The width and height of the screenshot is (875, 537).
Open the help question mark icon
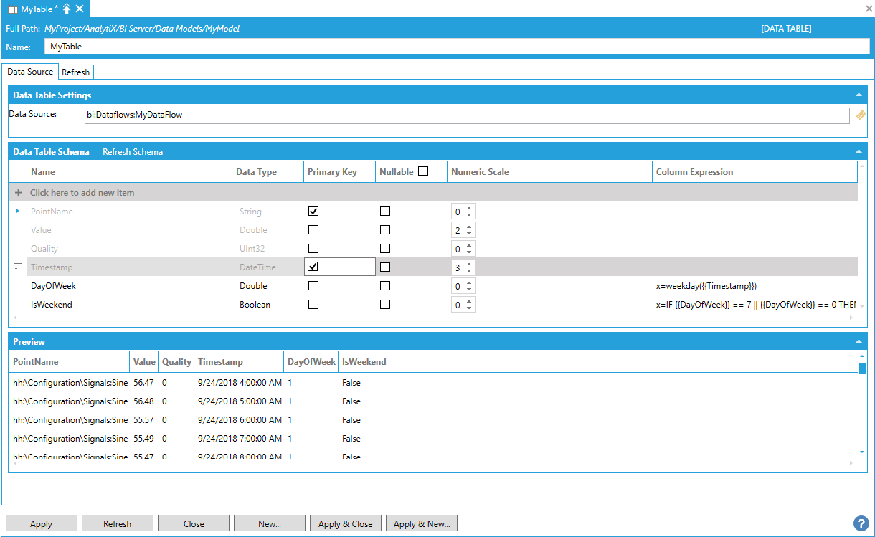tap(861, 523)
